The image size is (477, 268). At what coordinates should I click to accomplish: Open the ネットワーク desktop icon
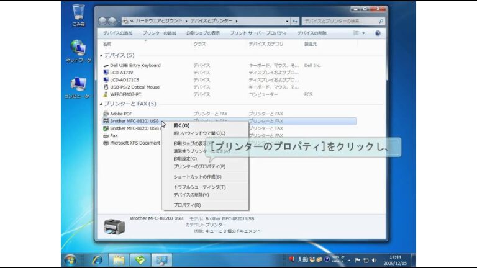point(78,51)
